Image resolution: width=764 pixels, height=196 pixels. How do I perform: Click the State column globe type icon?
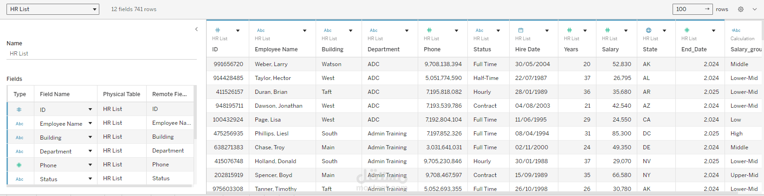649,30
